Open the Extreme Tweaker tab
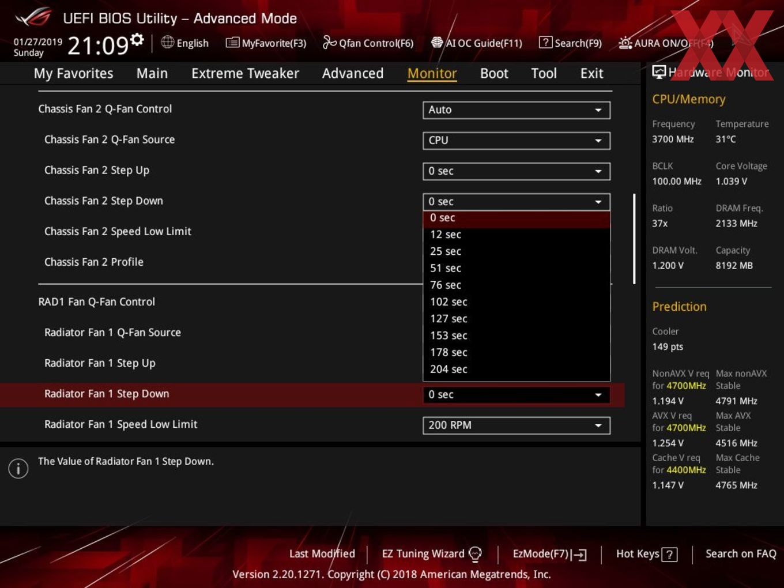This screenshot has height=588, width=784. [x=245, y=73]
